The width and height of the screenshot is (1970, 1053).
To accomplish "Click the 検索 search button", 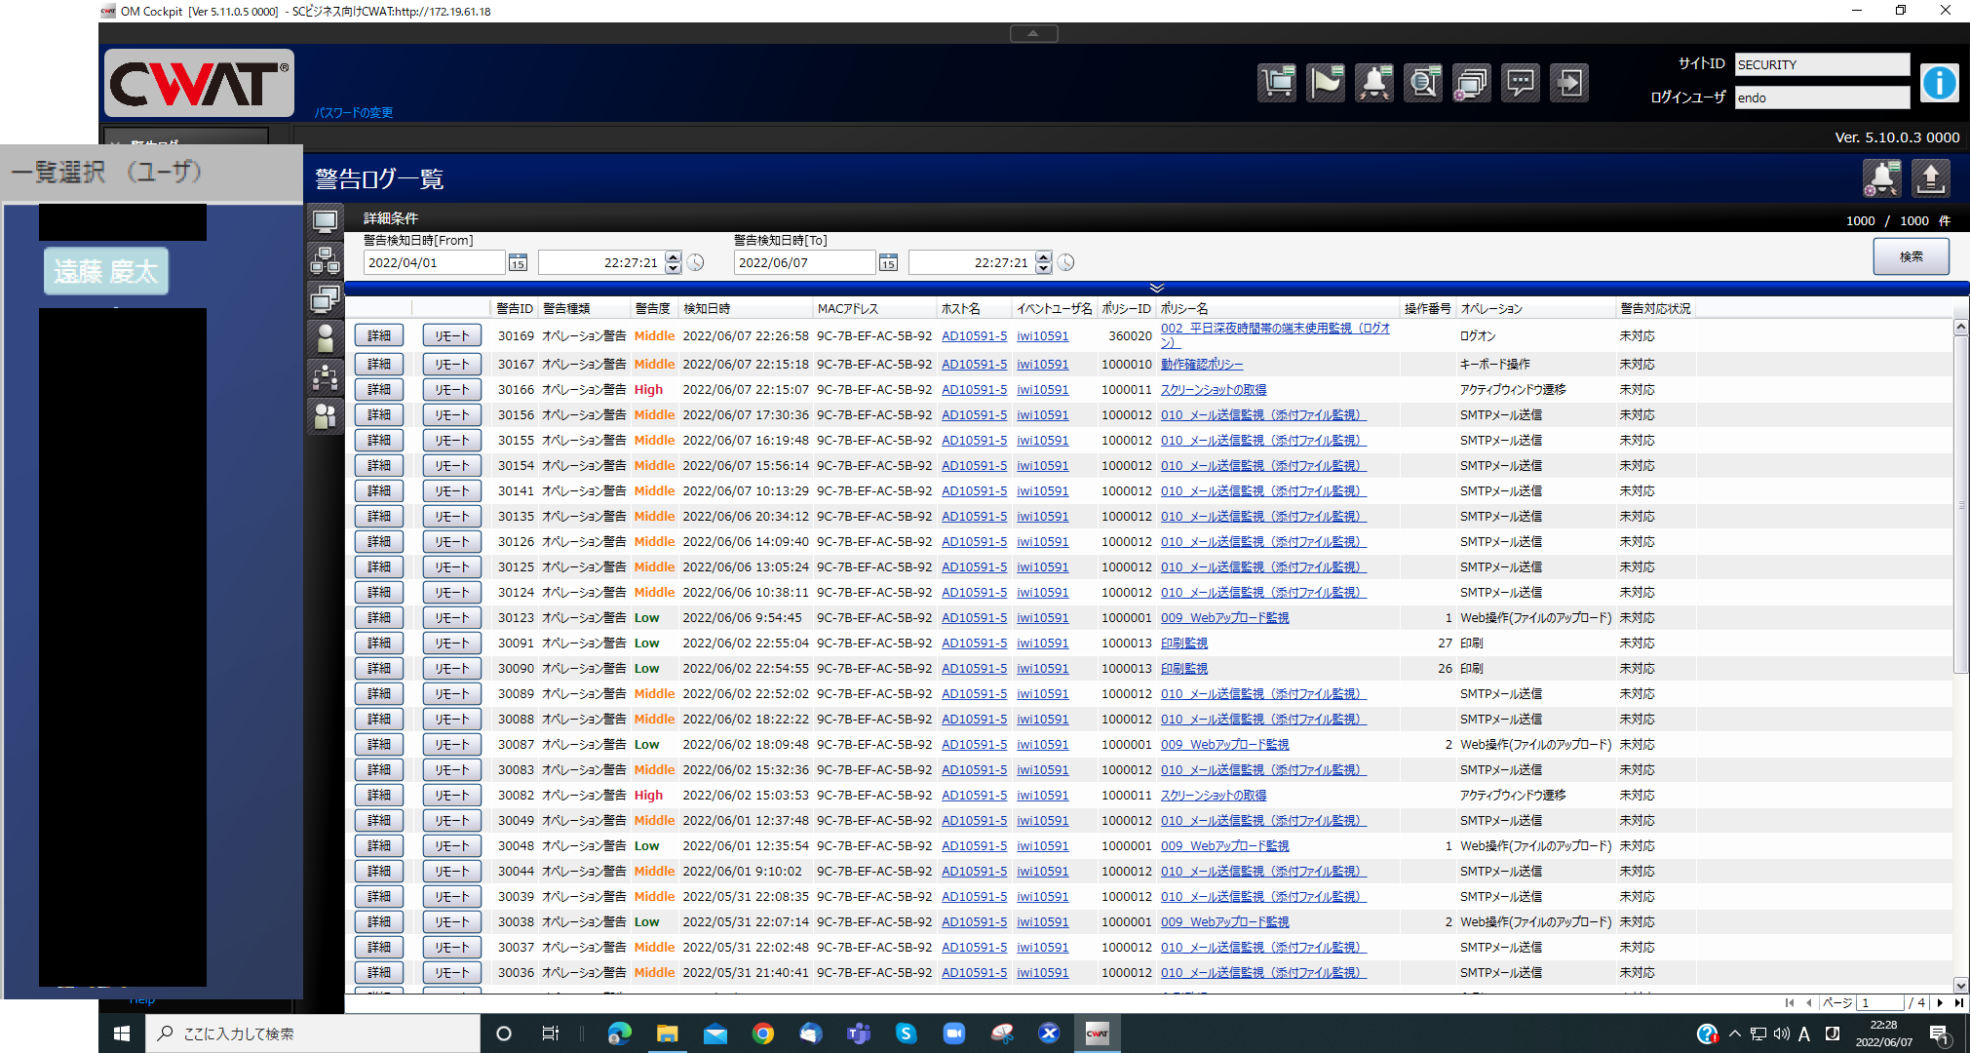I will coord(1911,256).
